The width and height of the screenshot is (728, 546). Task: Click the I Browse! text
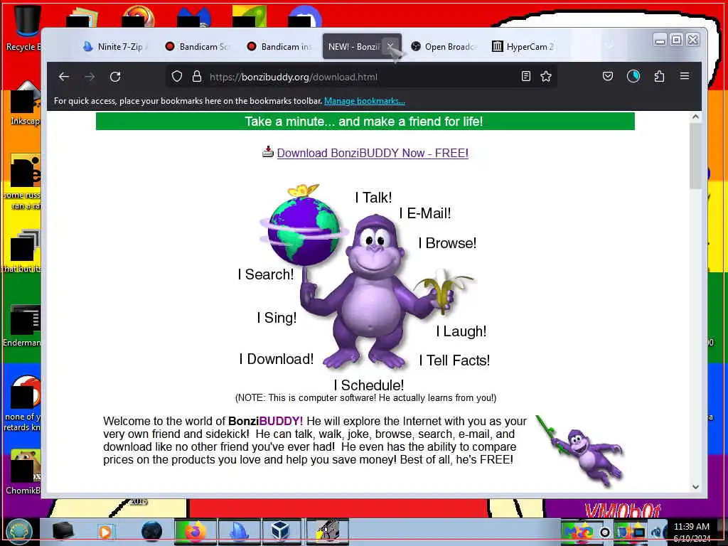point(448,243)
